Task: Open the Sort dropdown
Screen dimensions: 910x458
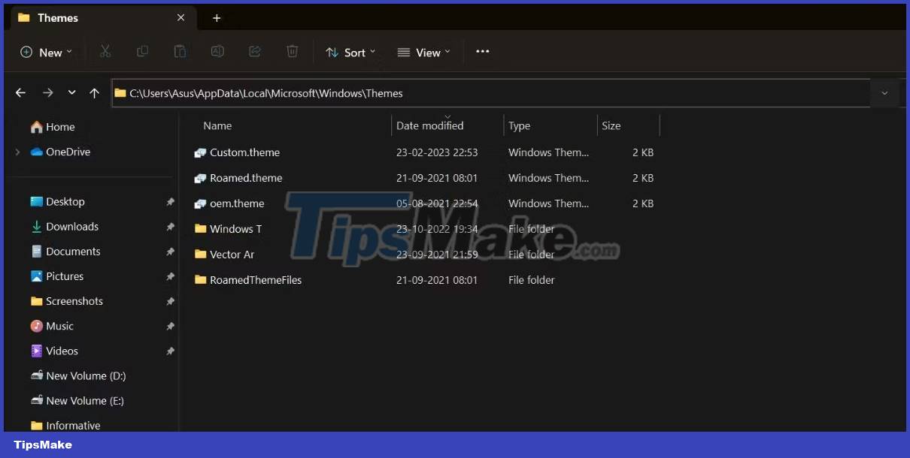Action: [350, 52]
